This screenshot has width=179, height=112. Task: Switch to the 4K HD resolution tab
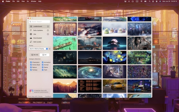point(35,55)
